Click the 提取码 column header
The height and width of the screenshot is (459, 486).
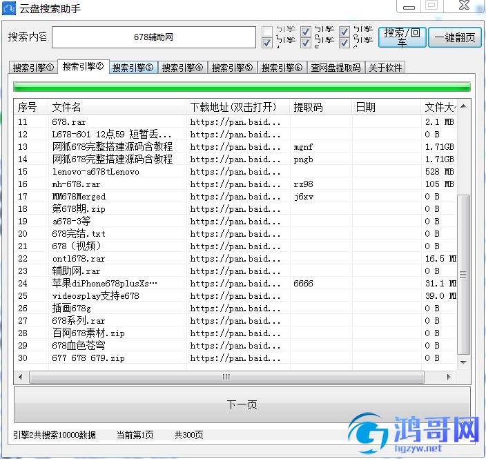(321, 107)
